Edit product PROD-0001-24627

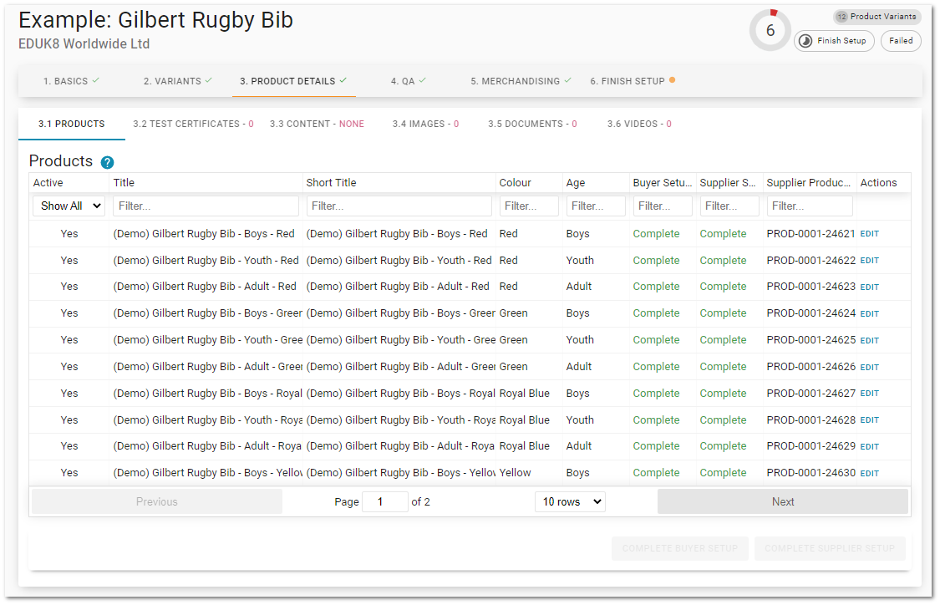pos(869,394)
